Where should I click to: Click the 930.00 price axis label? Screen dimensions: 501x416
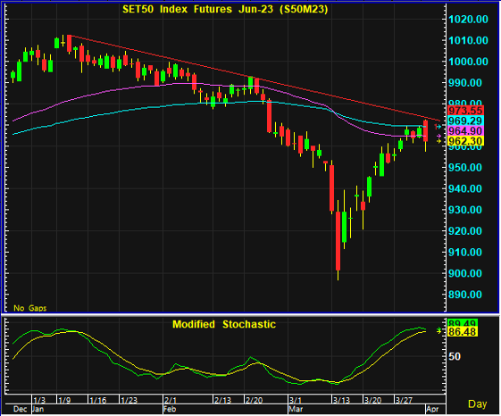[465, 210]
